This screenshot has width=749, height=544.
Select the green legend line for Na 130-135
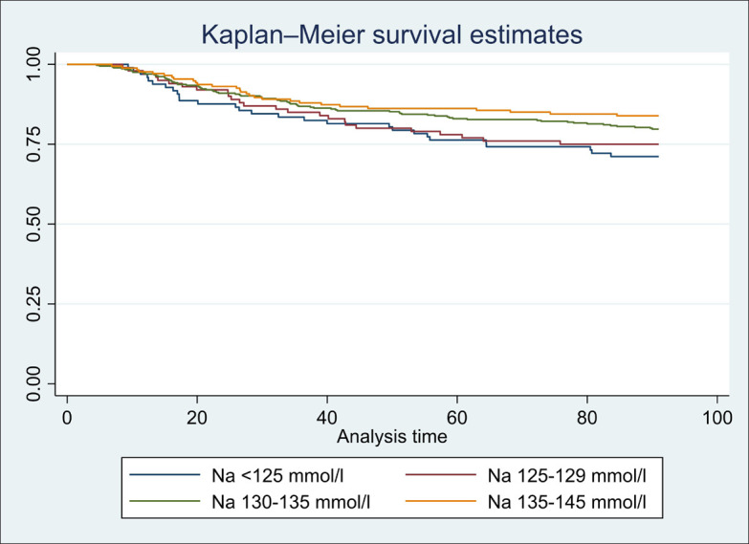166,497
